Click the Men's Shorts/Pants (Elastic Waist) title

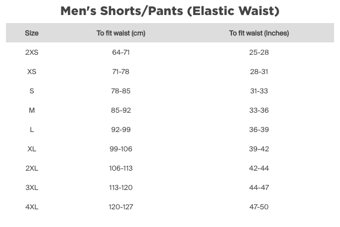pyautogui.click(x=170, y=11)
